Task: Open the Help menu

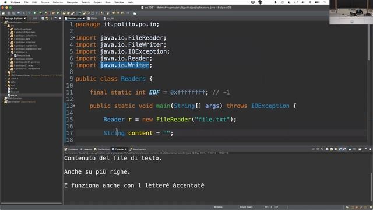Action: coord(131,2)
